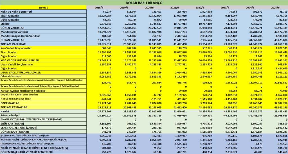Select the Kardan Ayrılan Kısıtlanmış Yedekler label
The height and width of the screenshot is (154, 288).
pos(23,91)
